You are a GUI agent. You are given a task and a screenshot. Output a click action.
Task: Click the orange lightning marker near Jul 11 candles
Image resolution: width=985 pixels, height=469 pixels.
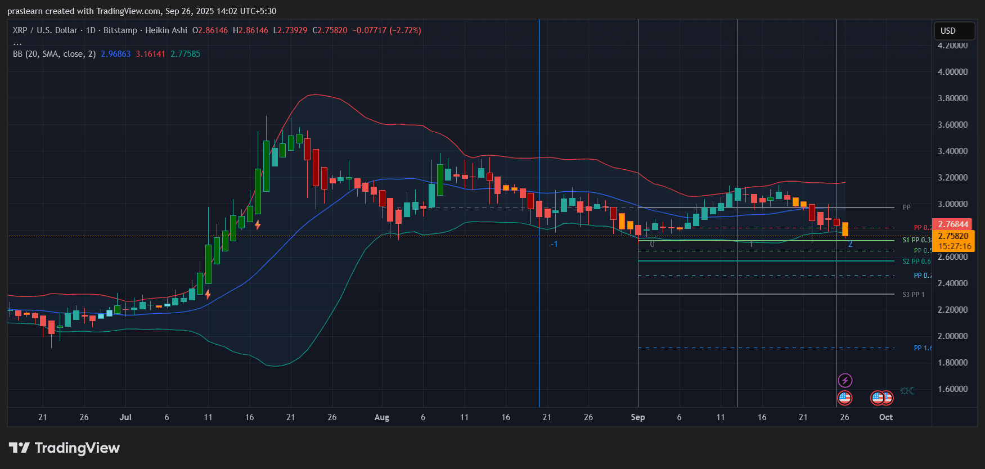point(208,294)
